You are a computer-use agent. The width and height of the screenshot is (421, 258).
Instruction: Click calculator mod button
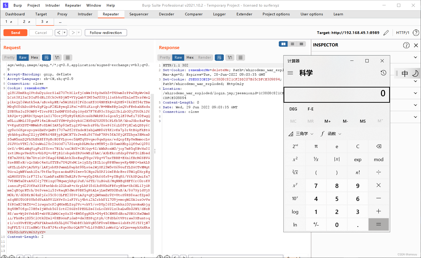379,159
